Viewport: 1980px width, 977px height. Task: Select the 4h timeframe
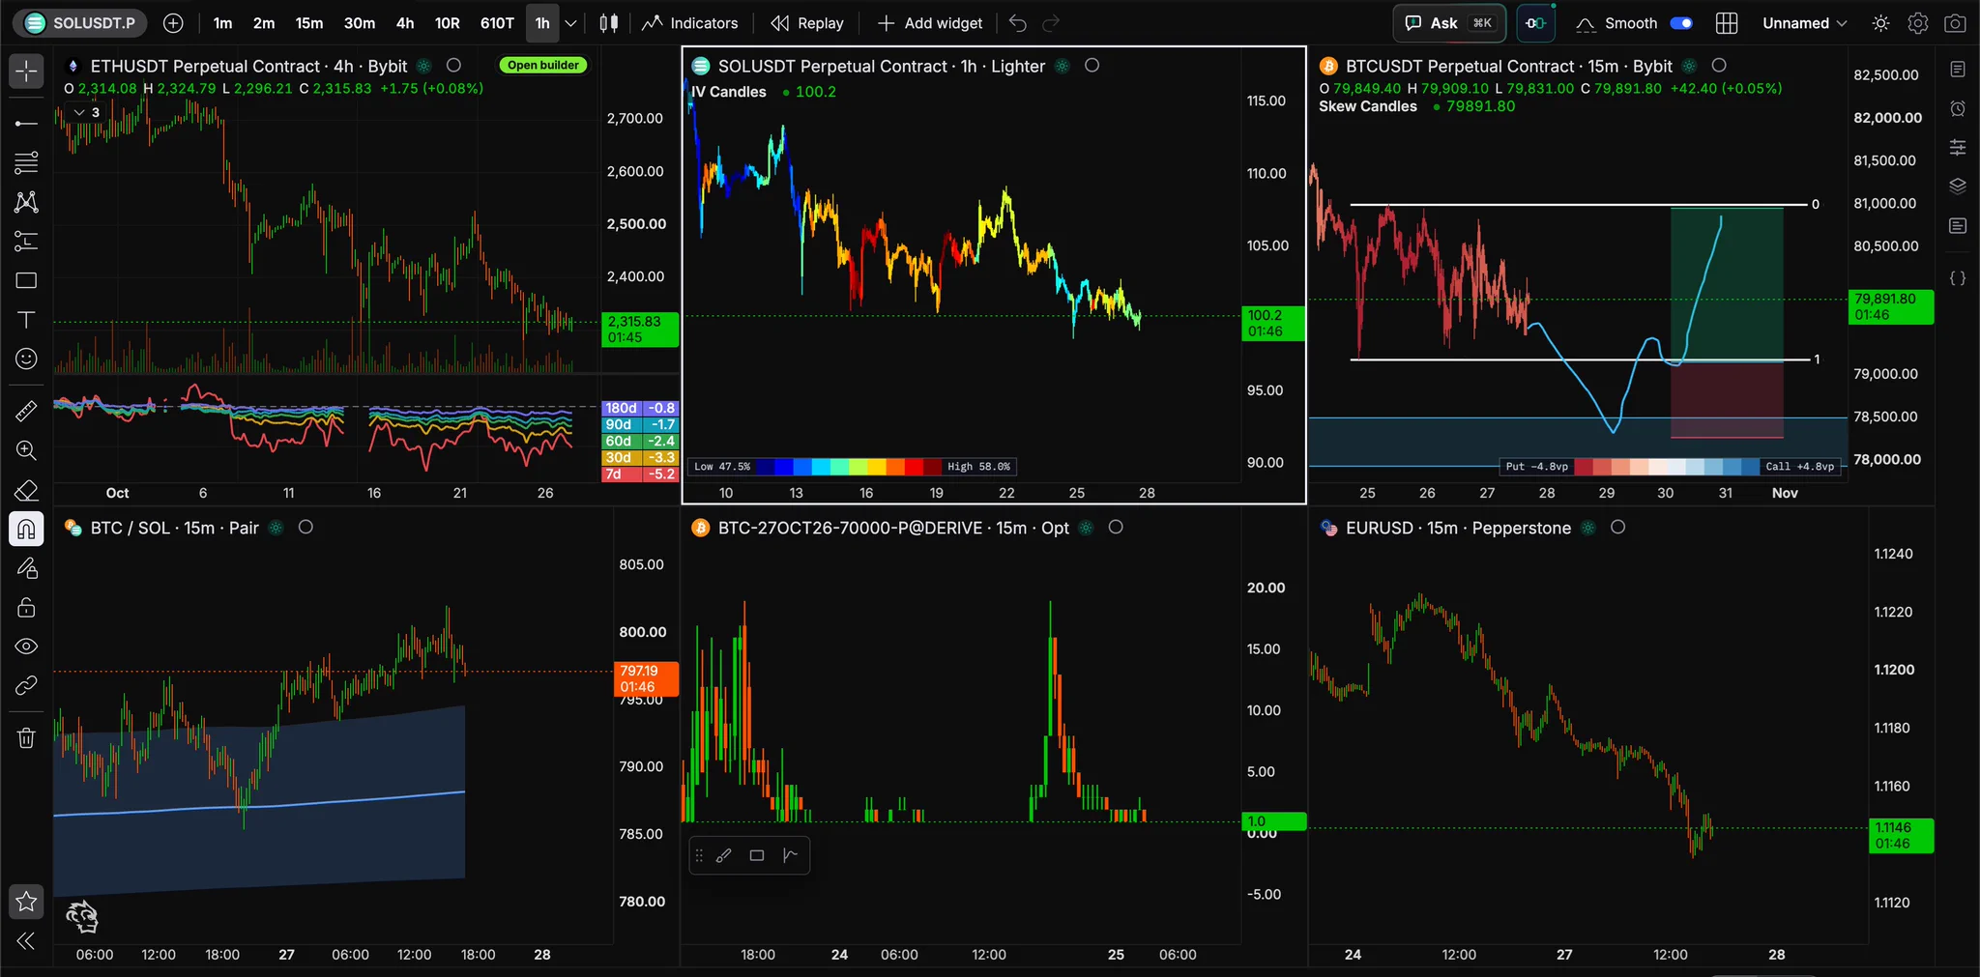coord(405,23)
